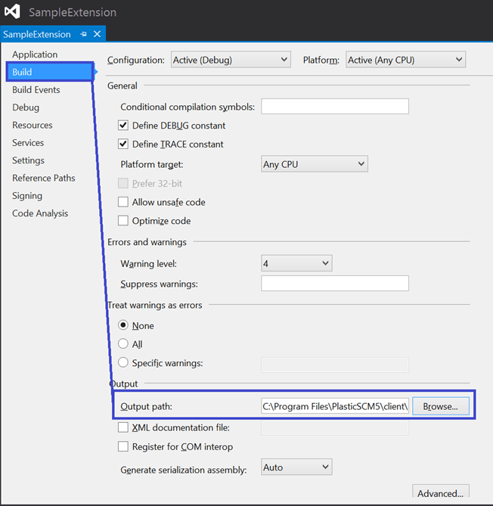The height and width of the screenshot is (506, 493).
Task: Click the SampleExtension window title text
Action: click(73, 12)
